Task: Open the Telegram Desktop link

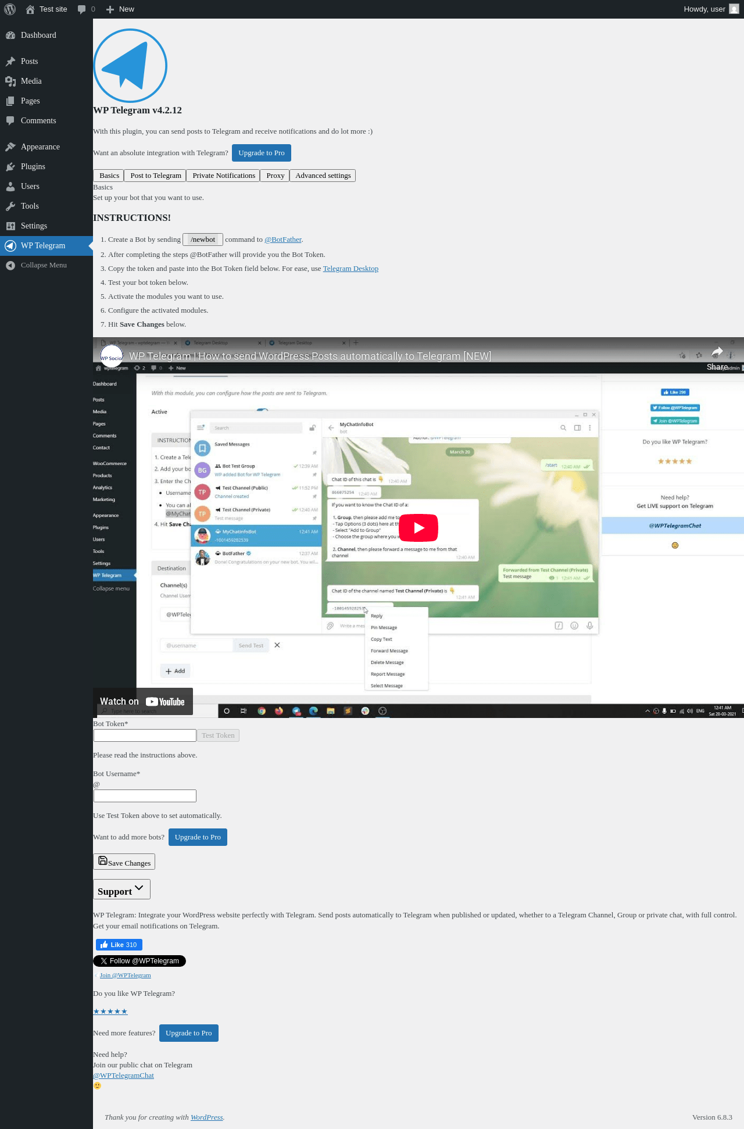Action: point(350,269)
